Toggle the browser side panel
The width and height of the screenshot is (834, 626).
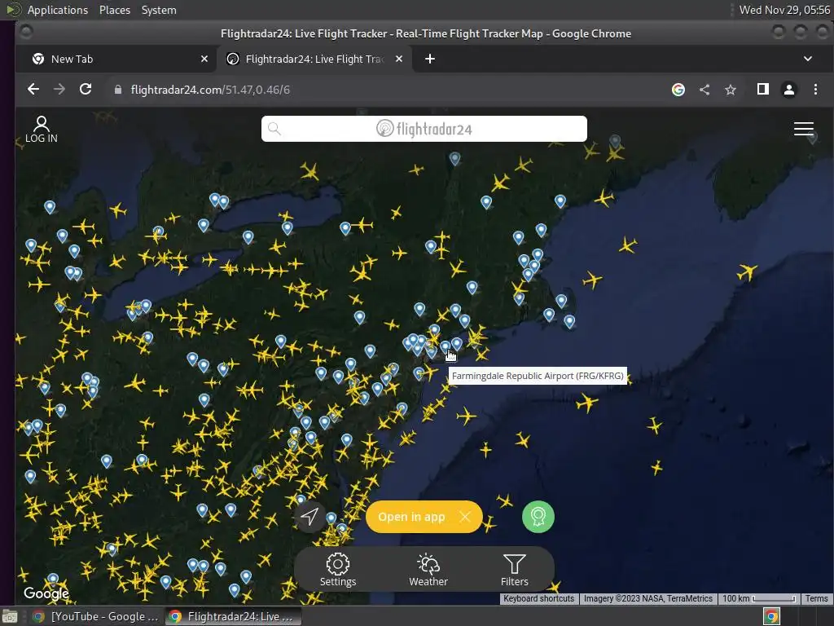[762, 90]
